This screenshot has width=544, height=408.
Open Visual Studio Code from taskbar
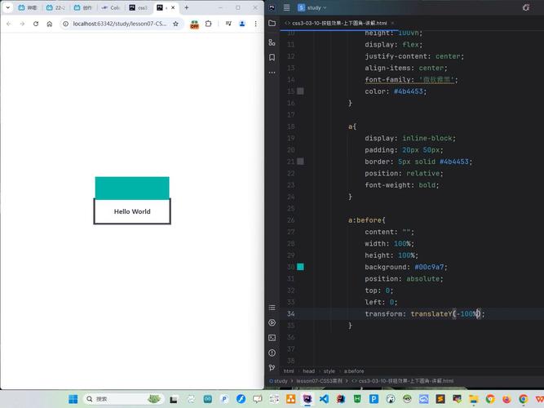click(x=324, y=399)
